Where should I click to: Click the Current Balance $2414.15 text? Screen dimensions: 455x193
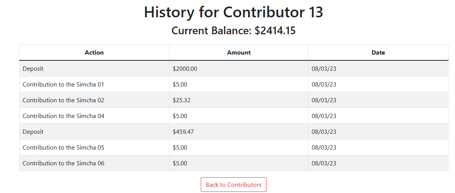coord(233,30)
